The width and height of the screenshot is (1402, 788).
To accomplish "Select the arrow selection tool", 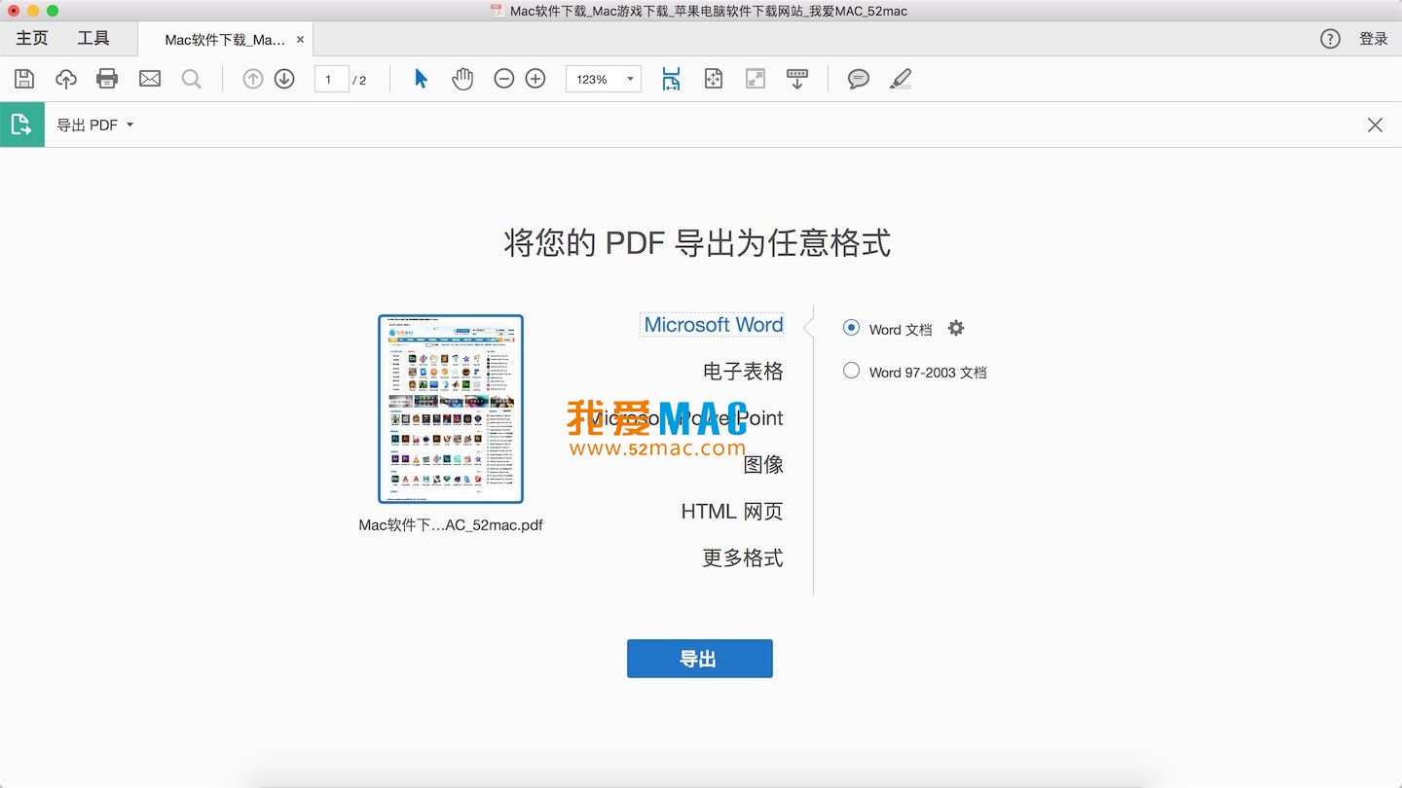I will tap(421, 79).
